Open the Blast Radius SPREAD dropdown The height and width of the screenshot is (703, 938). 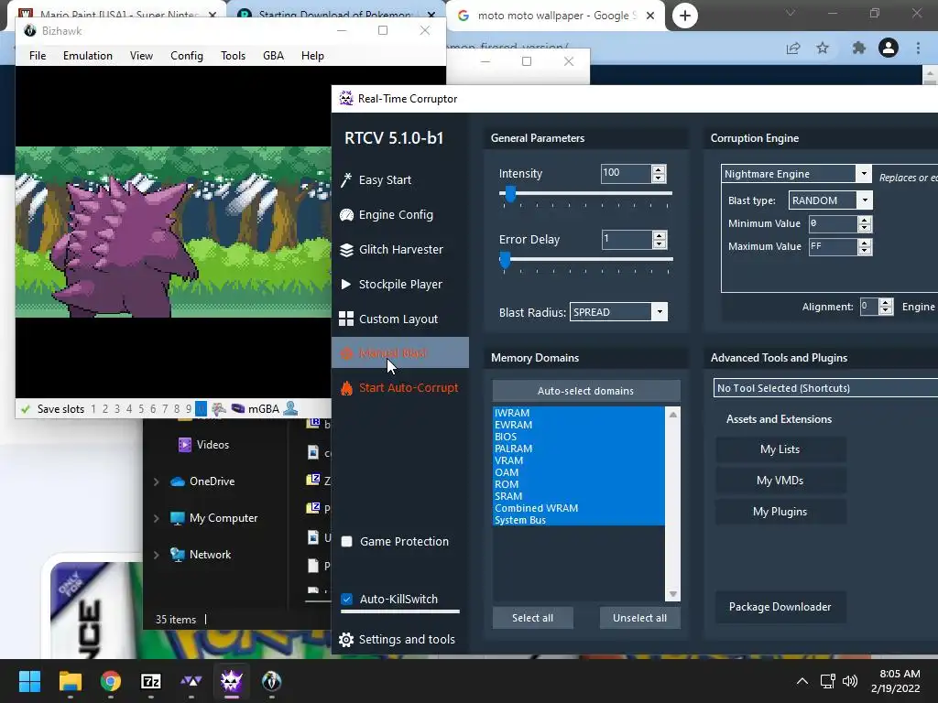660,312
